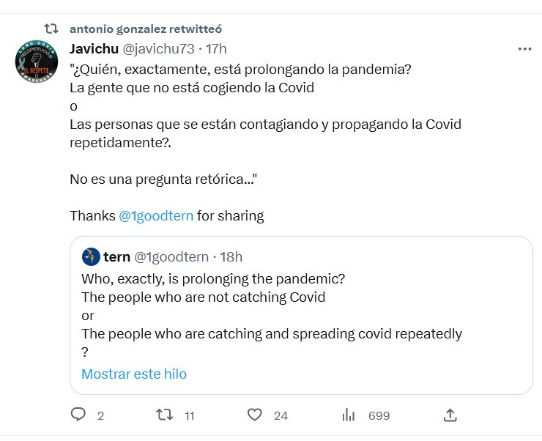Click the 18h timestamp in quoted tweet
This screenshot has width=542, height=441.
click(231, 256)
